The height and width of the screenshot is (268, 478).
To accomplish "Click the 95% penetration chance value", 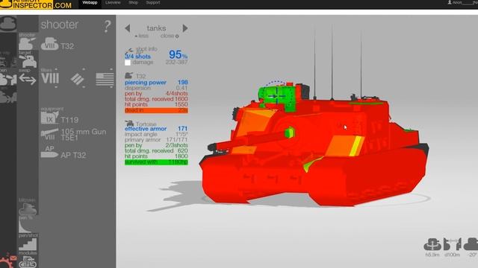I will pos(178,54).
